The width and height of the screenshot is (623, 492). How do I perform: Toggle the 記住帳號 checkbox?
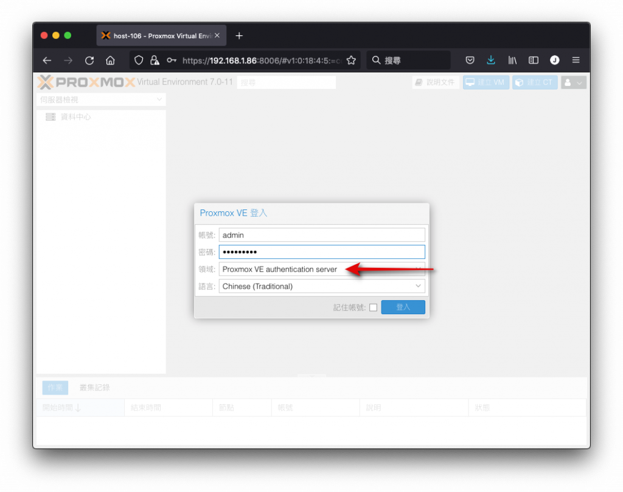click(373, 307)
